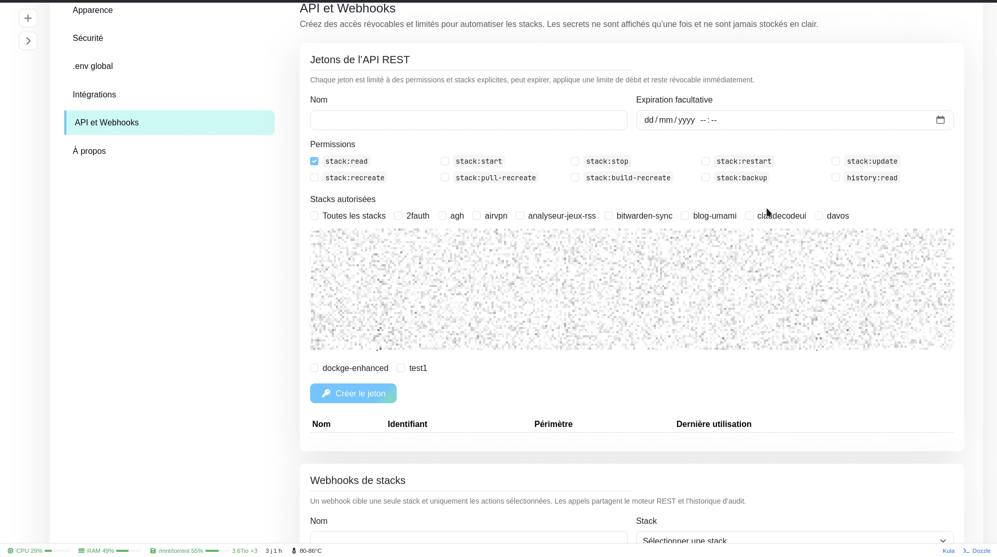The width and height of the screenshot is (997, 557).
Task: Click the Dozzle terminal icon
Action: click(x=966, y=551)
